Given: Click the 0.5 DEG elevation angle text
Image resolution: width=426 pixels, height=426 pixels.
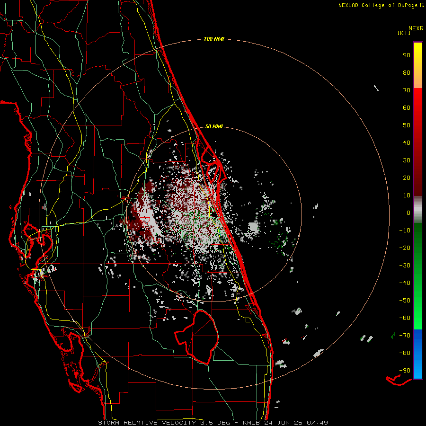Looking at the screenshot, I should (x=215, y=423).
